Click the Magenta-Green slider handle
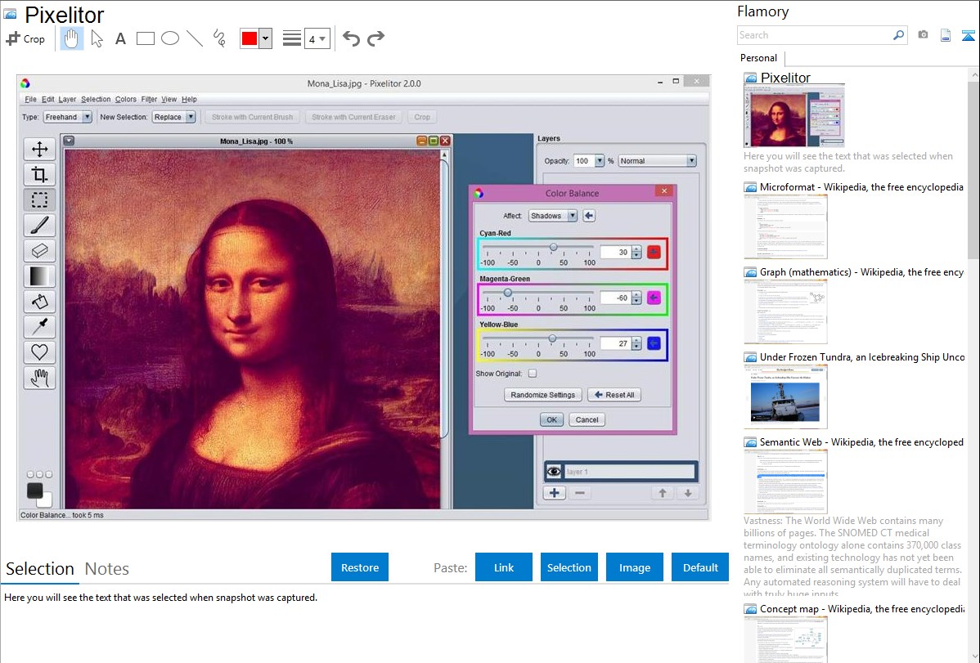980x663 pixels. point(507,293)
